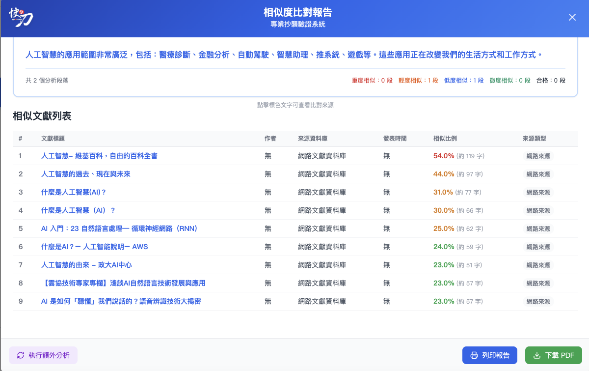The height and width of the screenshot is (371, 589).
Task: Open 人工智慧的過去、現在與未來 article
Action: tap(86, 174)
